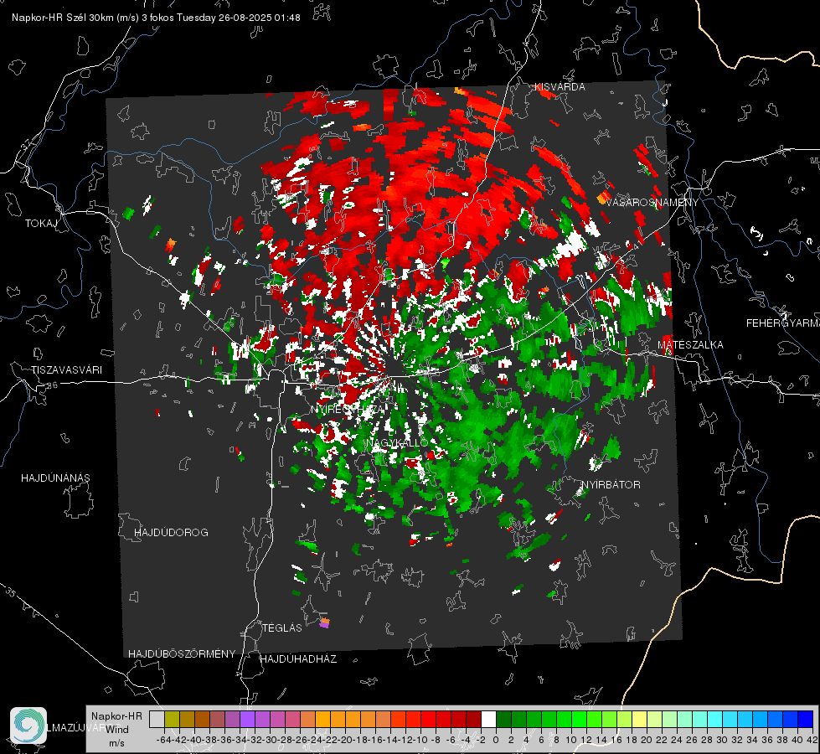Image resolution: width=820 pixels, height=754 pixels.
Task: Click the legend value label -8
Action: coord(436,740)
